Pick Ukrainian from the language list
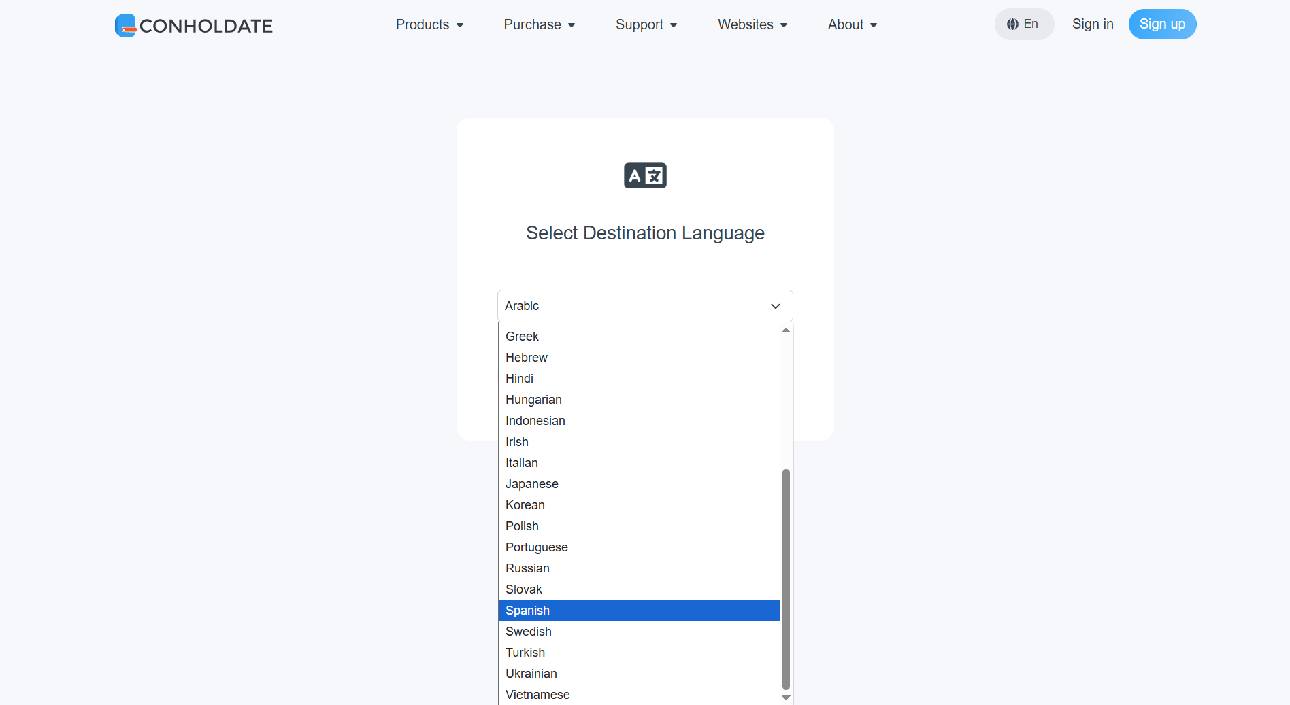 click(x=639, y=674)
